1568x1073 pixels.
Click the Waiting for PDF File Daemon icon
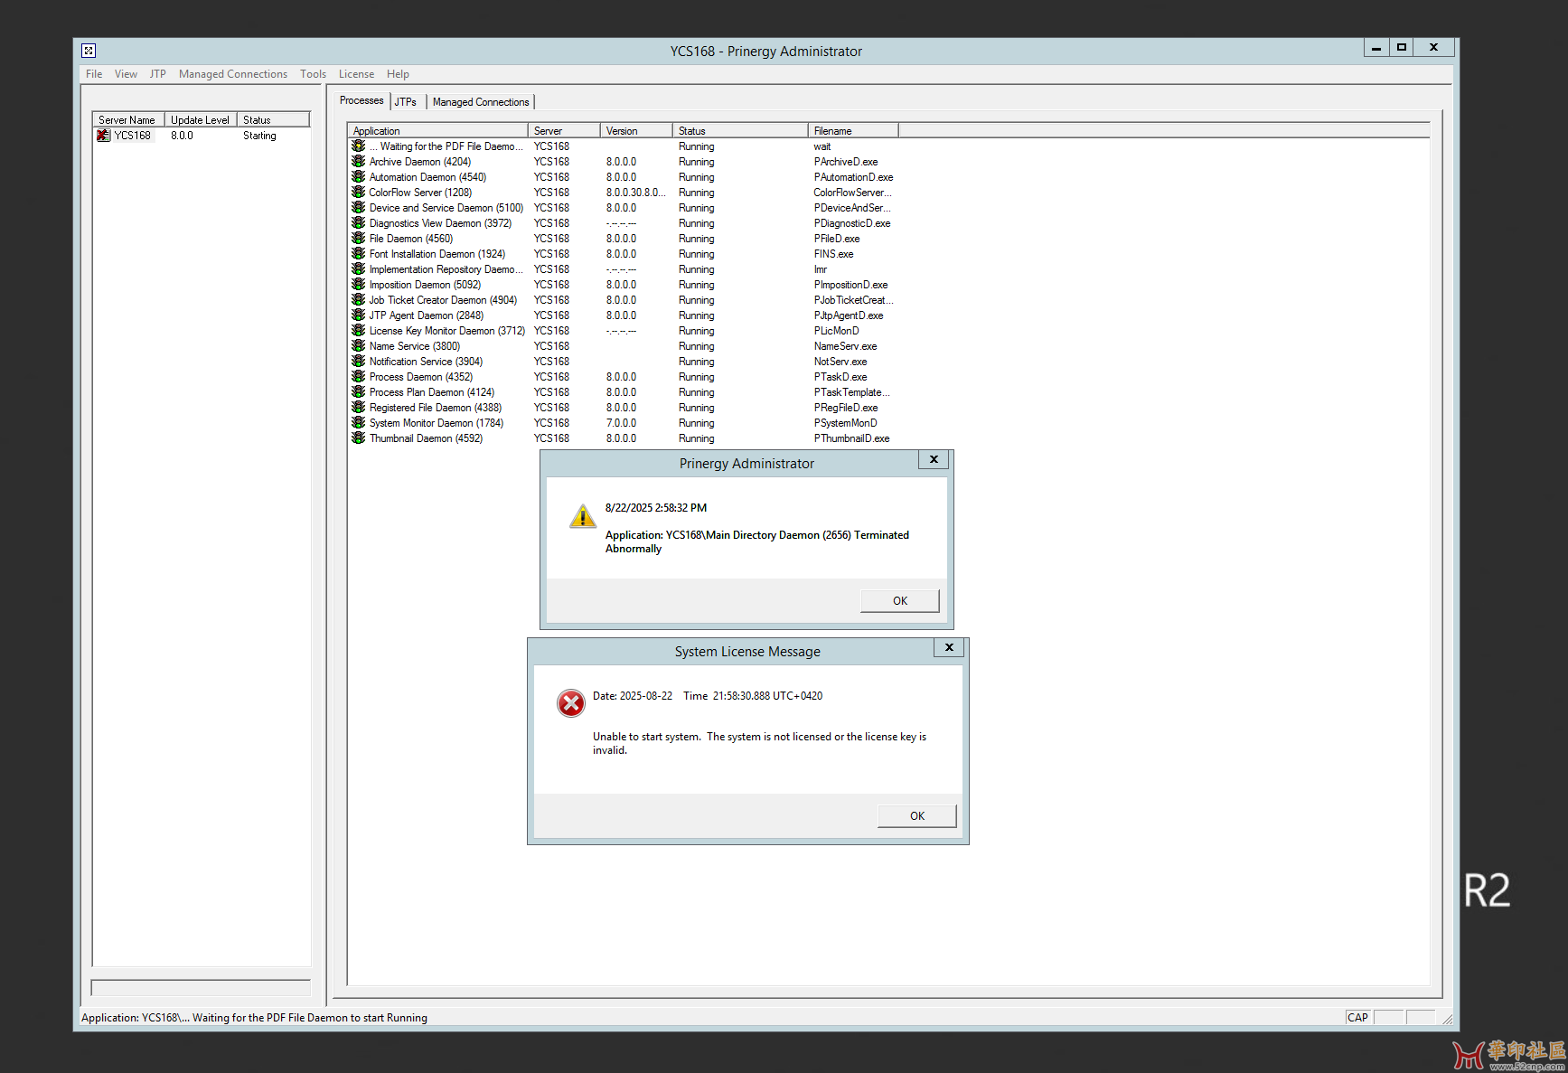[x=359, y=146]
